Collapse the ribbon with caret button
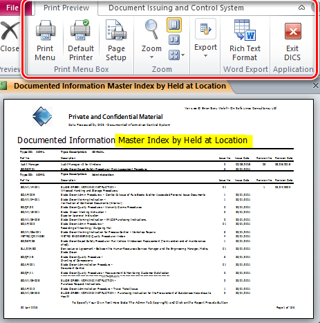320x323 pixels. click(301, 8)
